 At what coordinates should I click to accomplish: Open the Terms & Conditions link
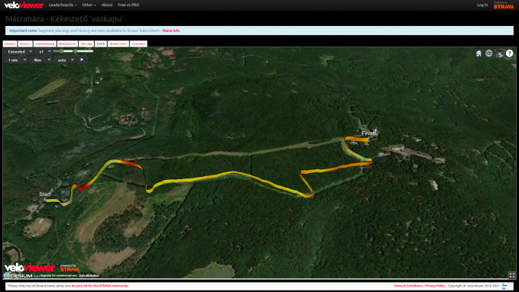[408, 286]
